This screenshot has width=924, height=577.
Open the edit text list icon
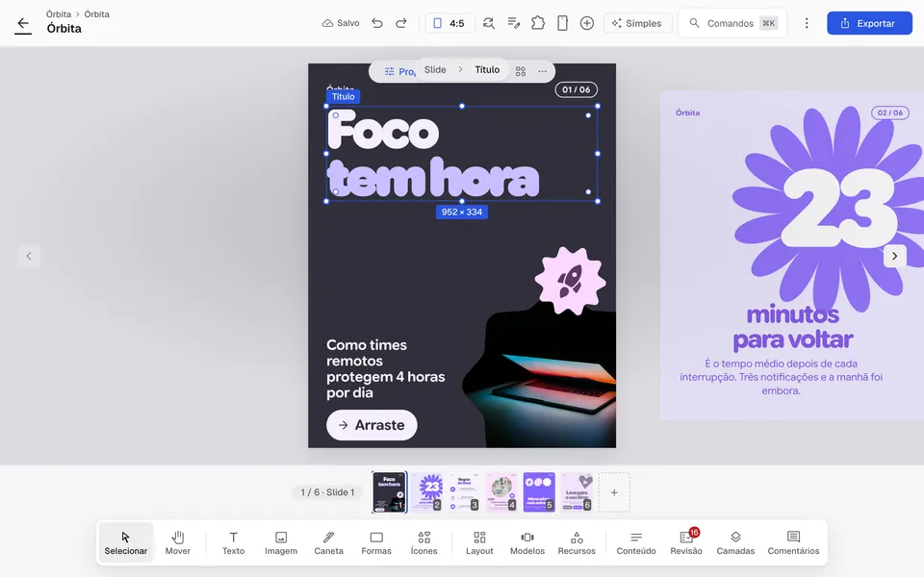click(x=513, y=23)
